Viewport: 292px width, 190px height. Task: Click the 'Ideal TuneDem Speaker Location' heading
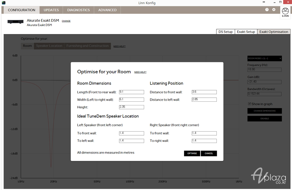point(108,116)
